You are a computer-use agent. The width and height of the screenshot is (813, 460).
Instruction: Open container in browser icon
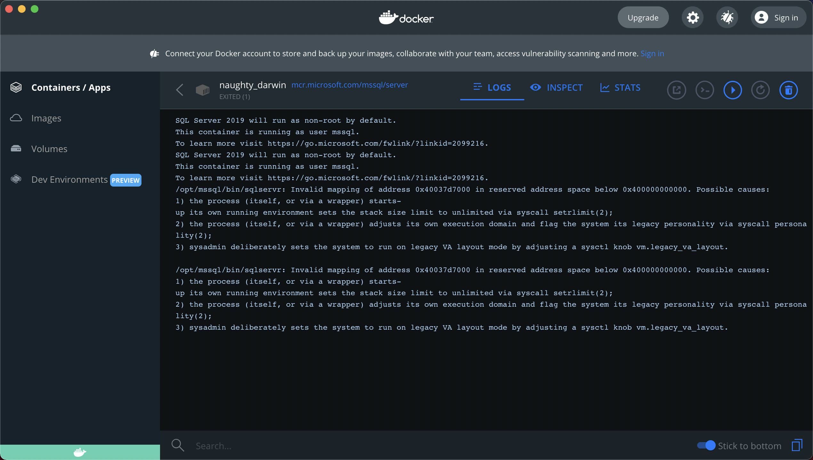pos(676,90)
